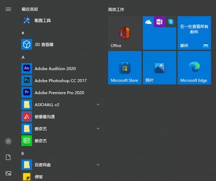This screenshot has width=216, height=181.
Task: Expand the 爱奇艺 folder chevron
Action: 98,129
